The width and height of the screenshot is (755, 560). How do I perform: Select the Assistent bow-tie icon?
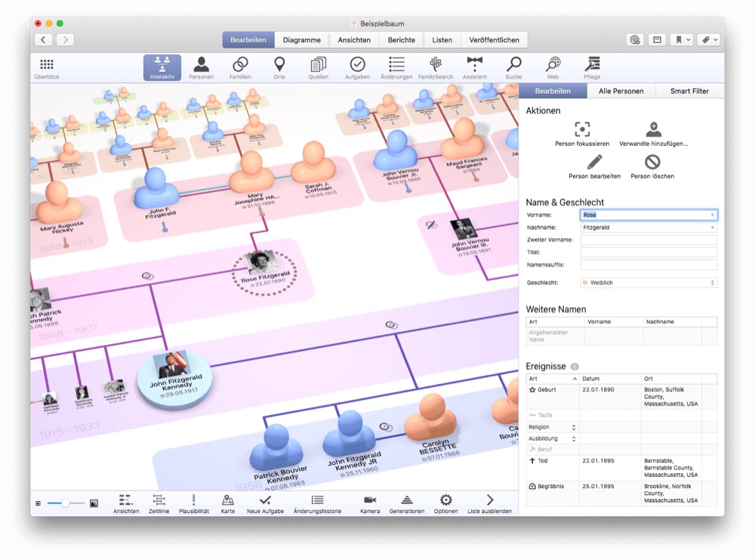[475, 67]
